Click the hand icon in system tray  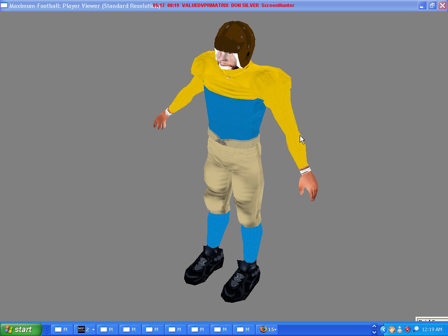[392, 329]
